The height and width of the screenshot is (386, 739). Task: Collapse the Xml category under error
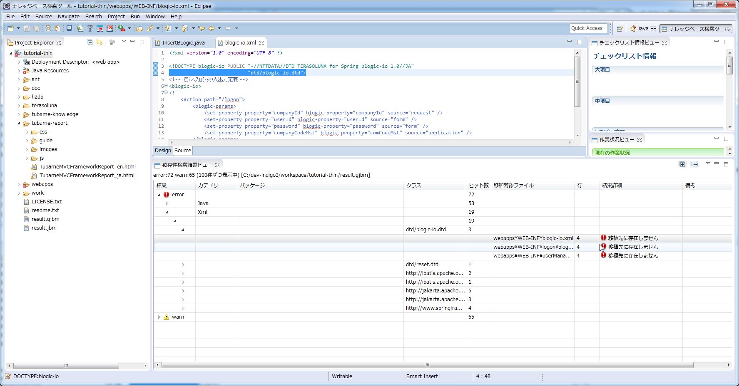click(167, 212)
